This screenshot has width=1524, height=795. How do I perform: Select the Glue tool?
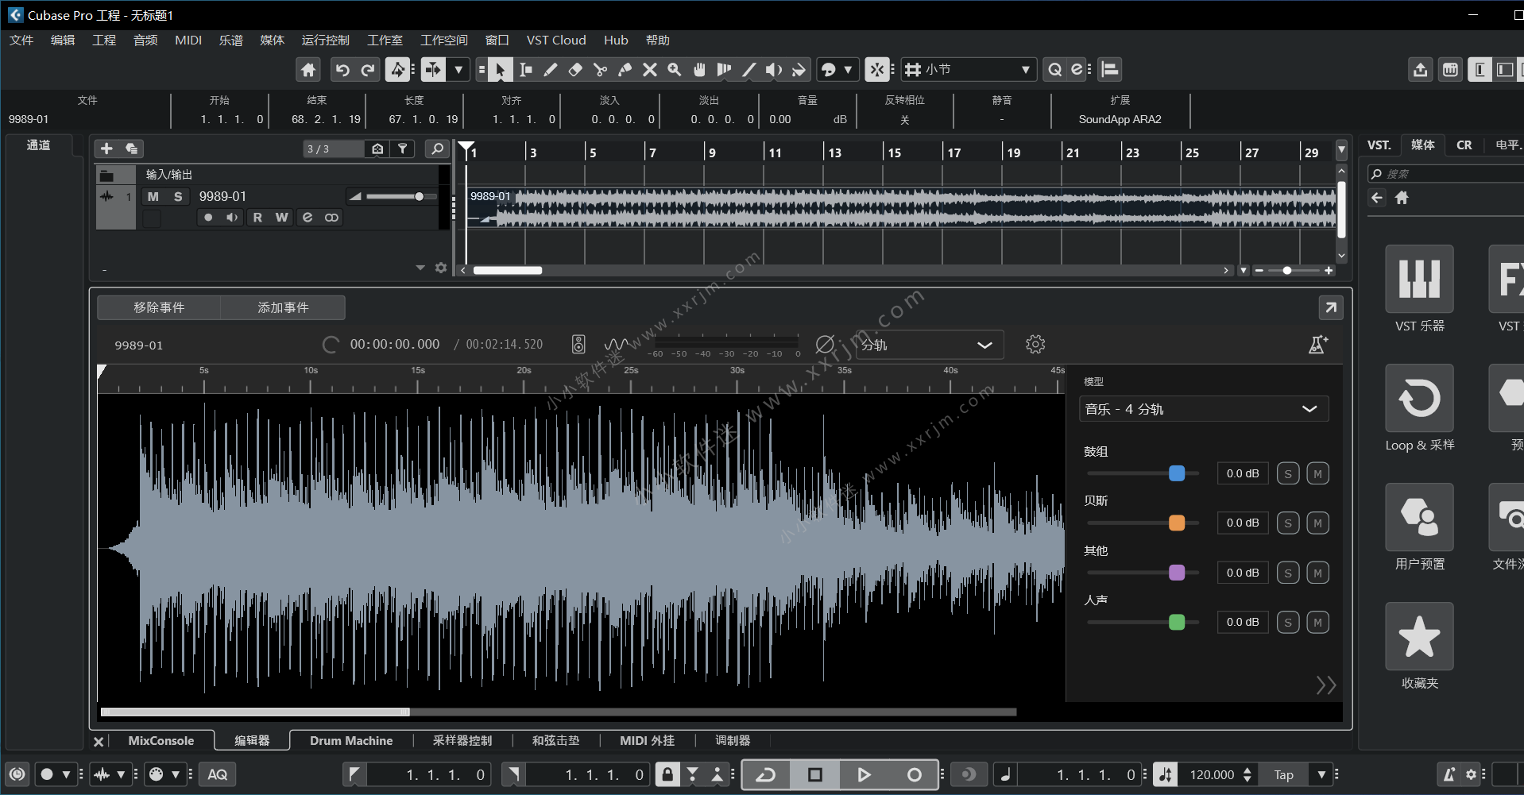point(625,70)
